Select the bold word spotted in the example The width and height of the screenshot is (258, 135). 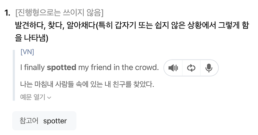tap(62, 67)
